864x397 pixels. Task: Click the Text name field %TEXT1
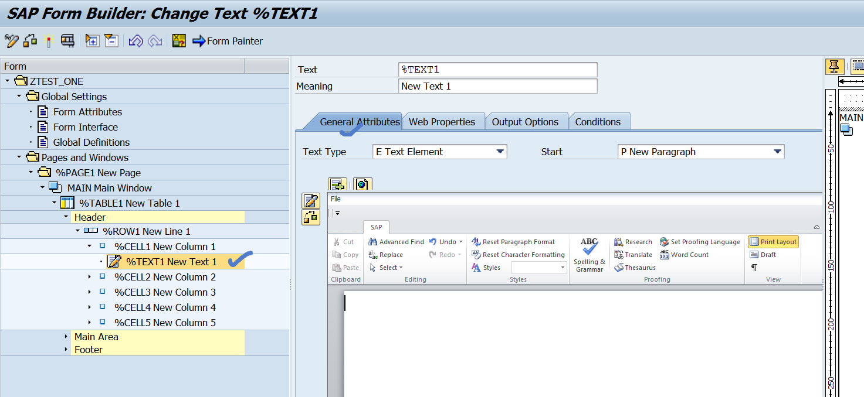pos(497,70)
